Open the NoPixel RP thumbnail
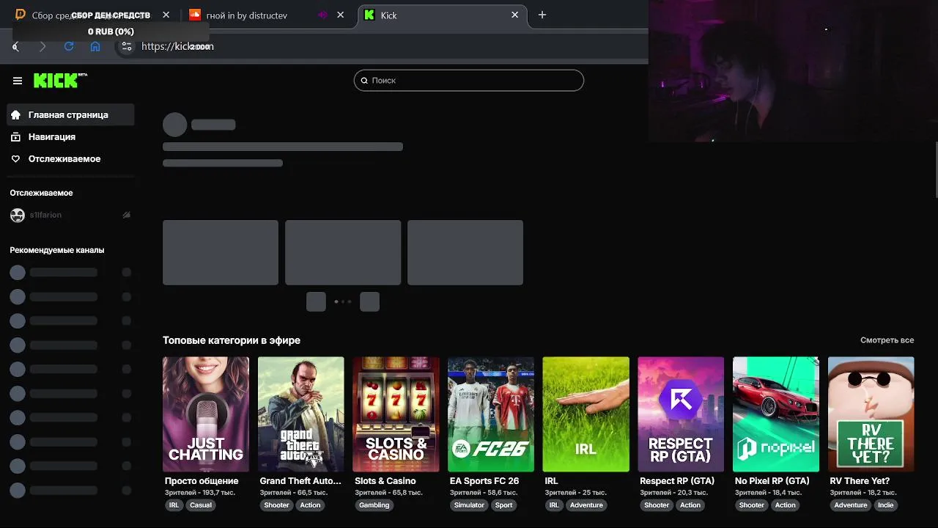 776,414
